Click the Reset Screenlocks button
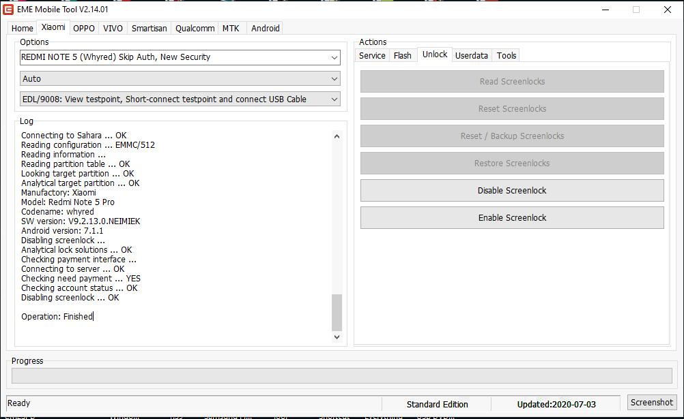The image size is (684, 419). pyautogui.click(x=512, y=109)
